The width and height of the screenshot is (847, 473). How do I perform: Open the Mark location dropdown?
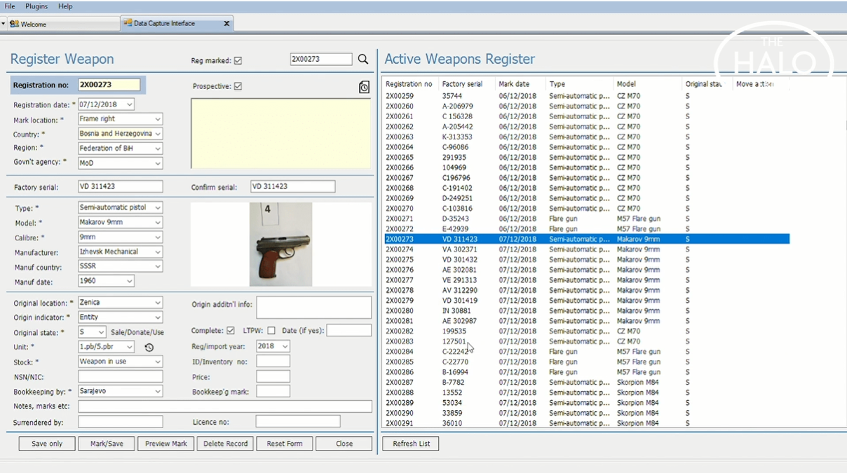tap(157, 119)
